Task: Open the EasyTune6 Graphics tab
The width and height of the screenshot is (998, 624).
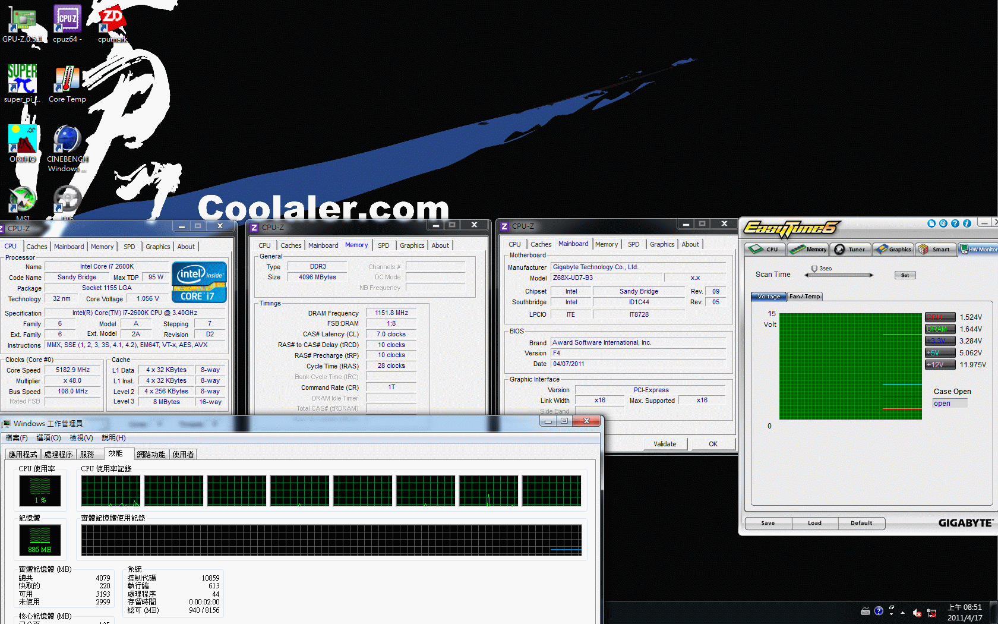Action: click(x=893, y=250)
